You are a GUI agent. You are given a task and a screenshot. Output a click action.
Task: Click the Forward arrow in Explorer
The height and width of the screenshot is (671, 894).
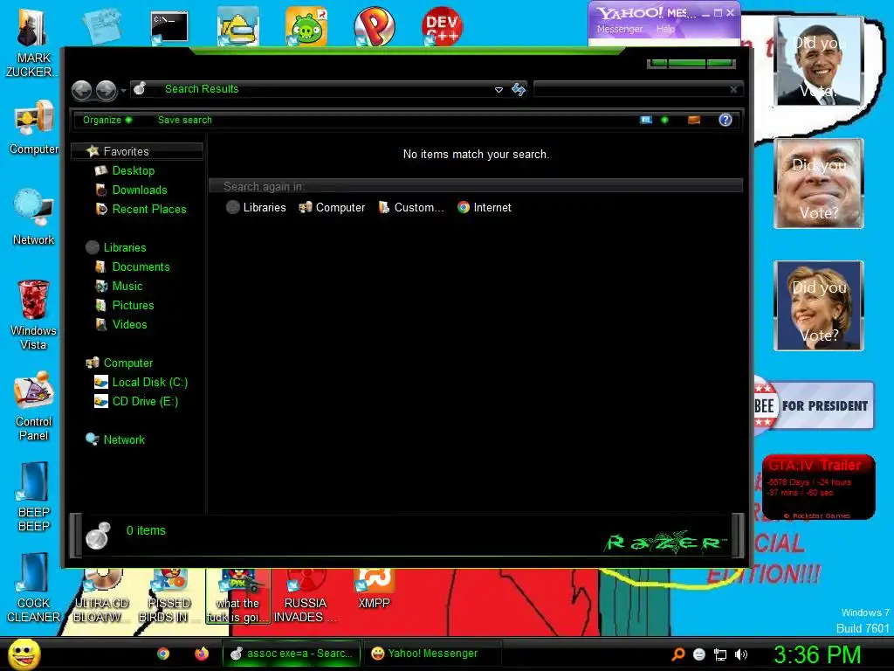click(106, 90)
